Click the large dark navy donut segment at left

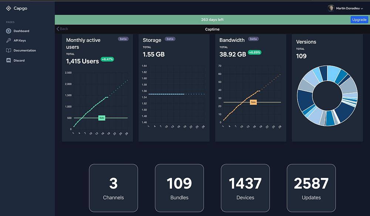coord(304,99)
